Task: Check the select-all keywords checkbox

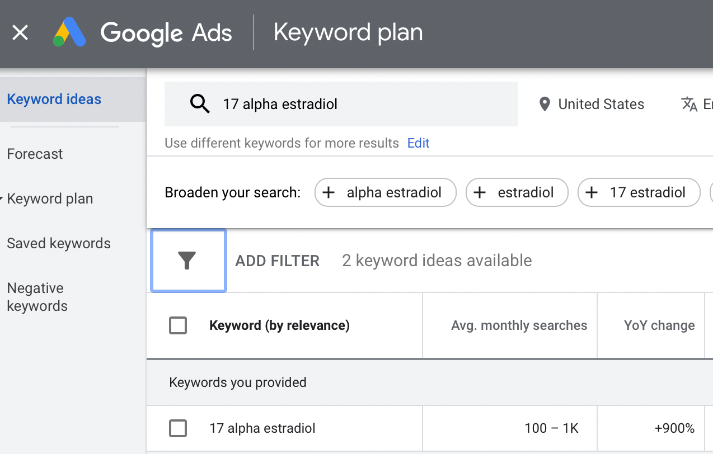Action: pos(178,325)
